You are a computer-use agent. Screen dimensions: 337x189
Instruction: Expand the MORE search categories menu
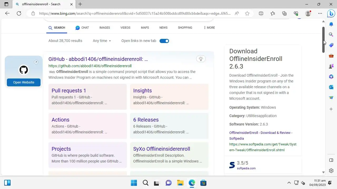point(209,28)
